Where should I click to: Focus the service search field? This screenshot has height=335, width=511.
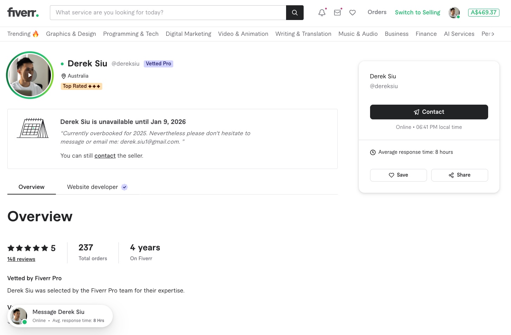coord(168,13)
